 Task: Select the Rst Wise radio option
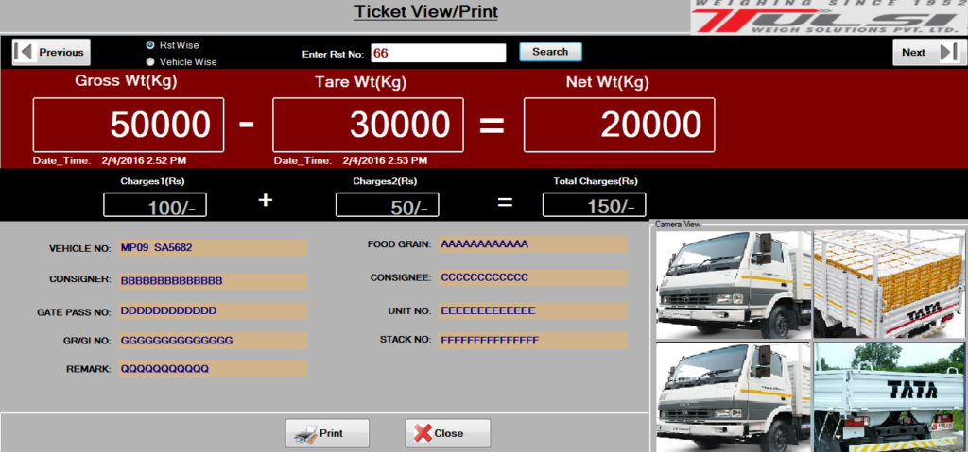(x=150, y=44)
